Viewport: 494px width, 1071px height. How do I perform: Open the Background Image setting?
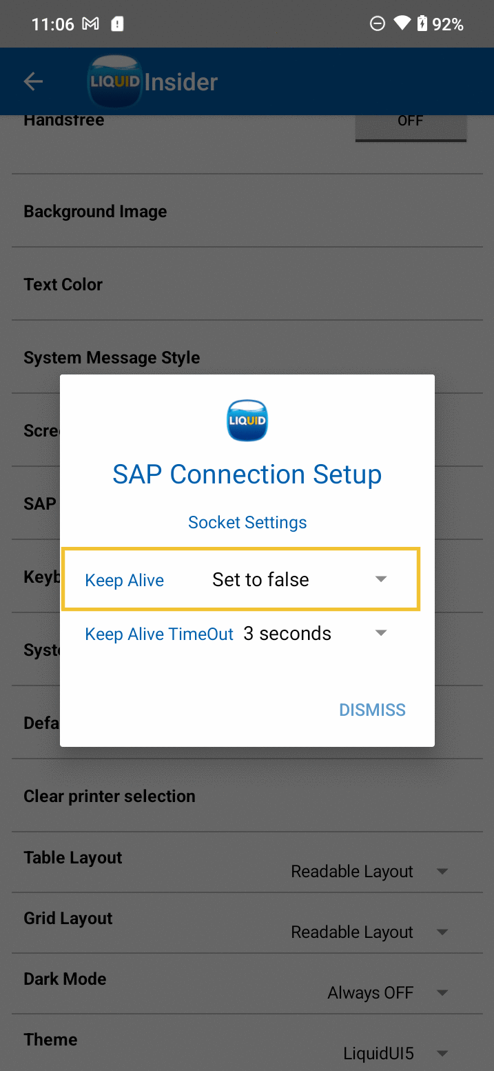(95, 211)
